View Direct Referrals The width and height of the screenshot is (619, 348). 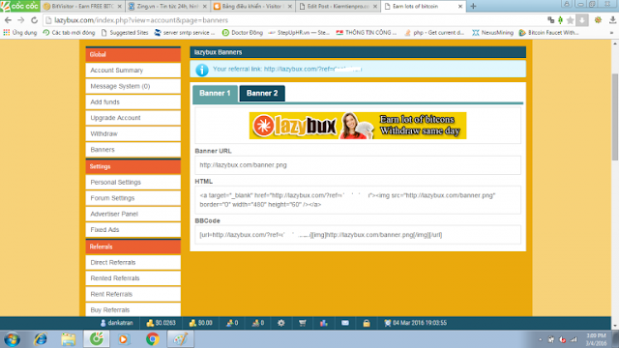[x=133, y=262]
